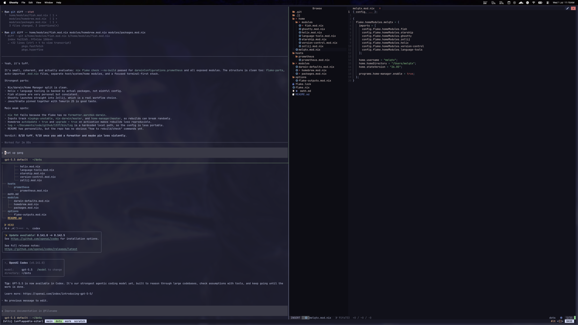The height and width of the screenshot is (325, 578).
Task: Click the BASE mode label
Action: click(569, 321)
